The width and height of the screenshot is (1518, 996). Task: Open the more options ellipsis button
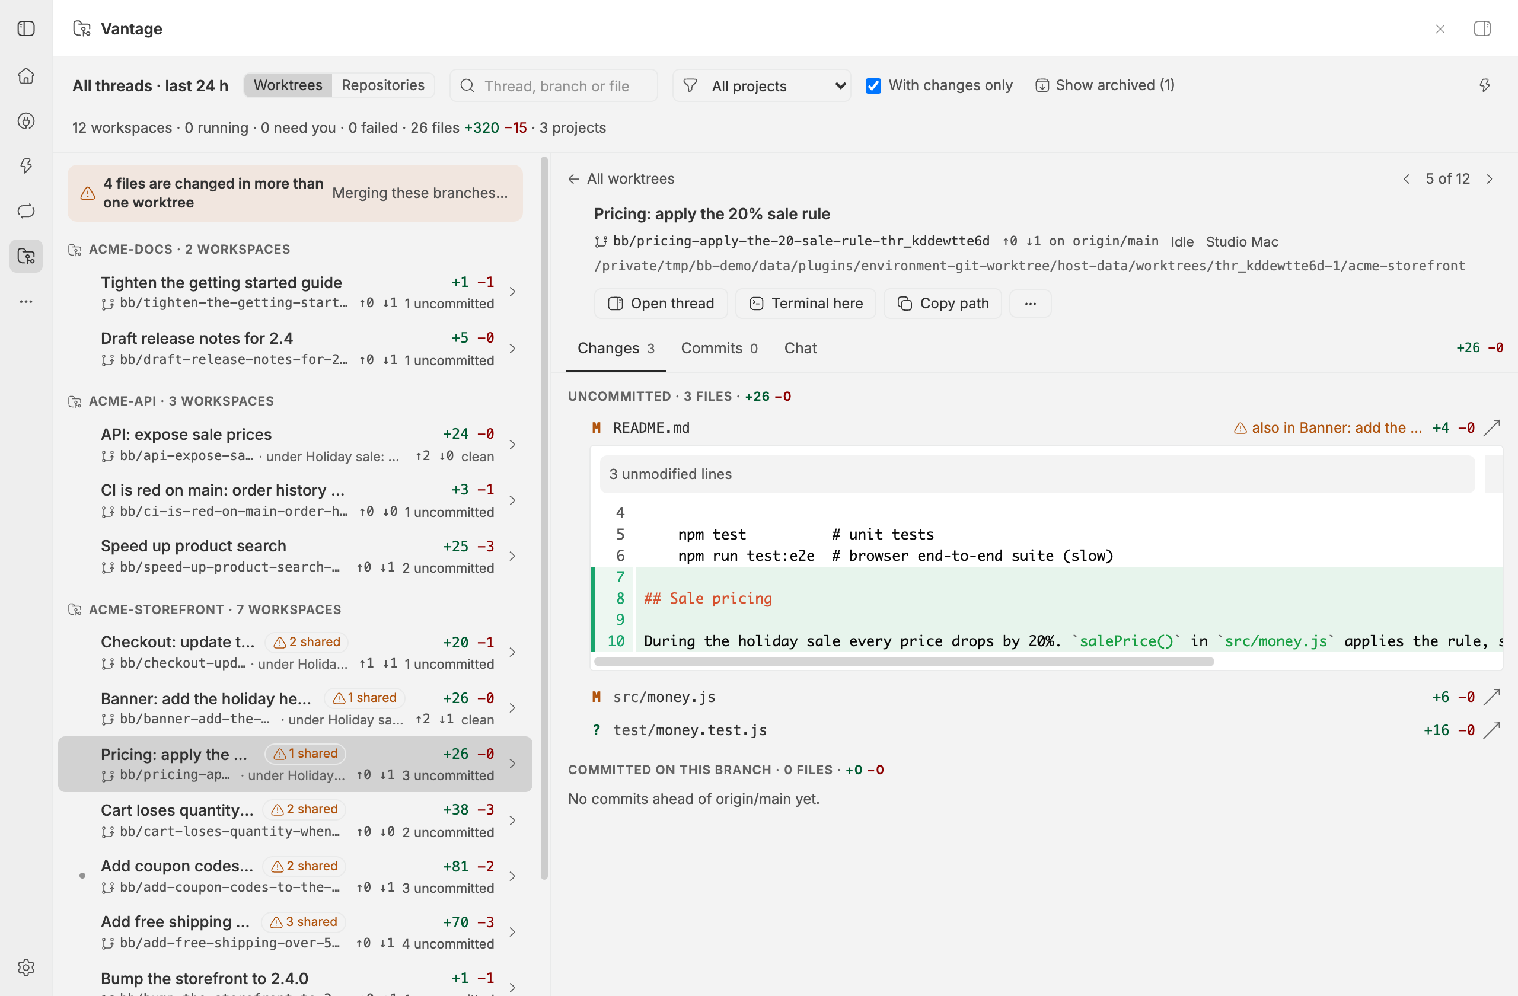tap(1030, 304)
